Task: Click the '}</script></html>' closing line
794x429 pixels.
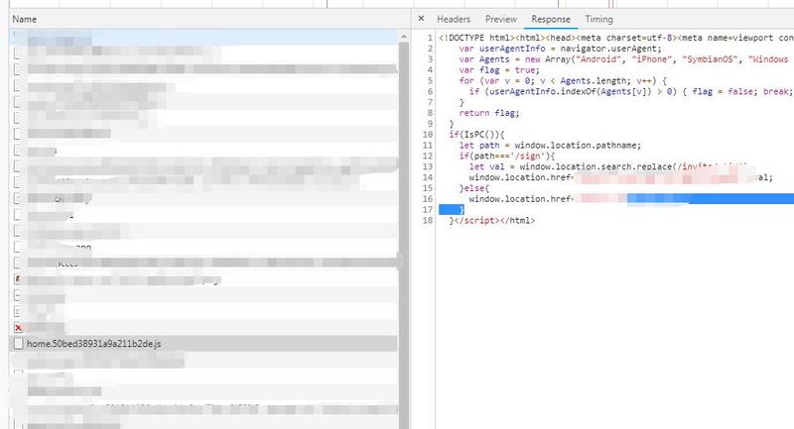Action: [491, 220]
